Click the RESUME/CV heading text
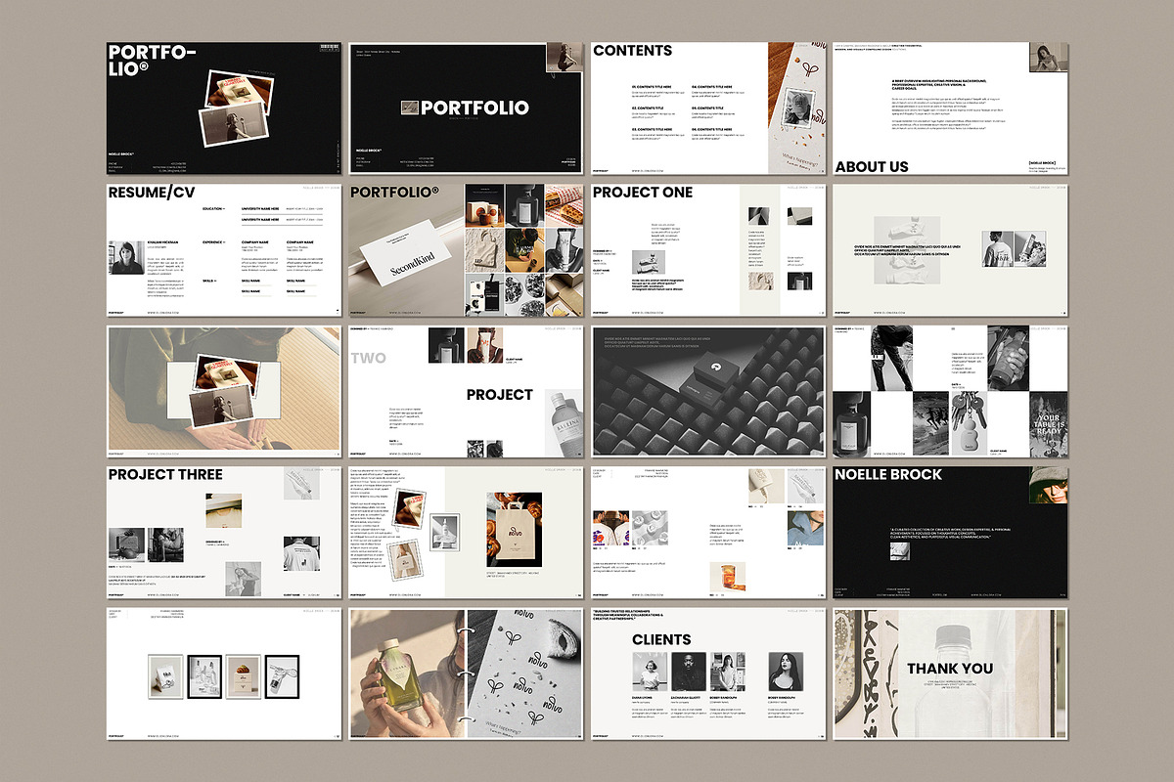This screenshot has height=782, width=1174. [x=152, y=193]
